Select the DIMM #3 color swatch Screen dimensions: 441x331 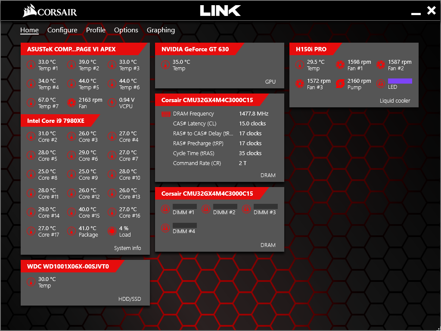click(x=266, y=206)
